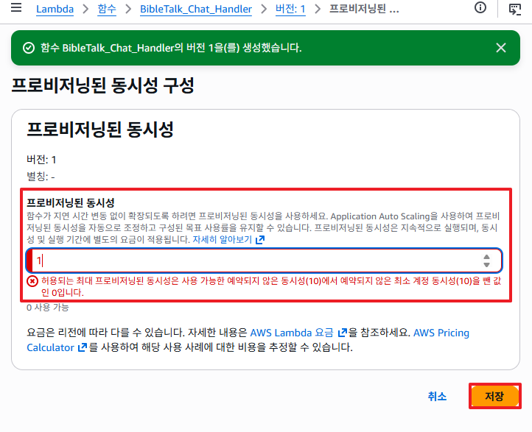Dismiss the green success banner
The image size is (532, 432).
pos(501,48)
